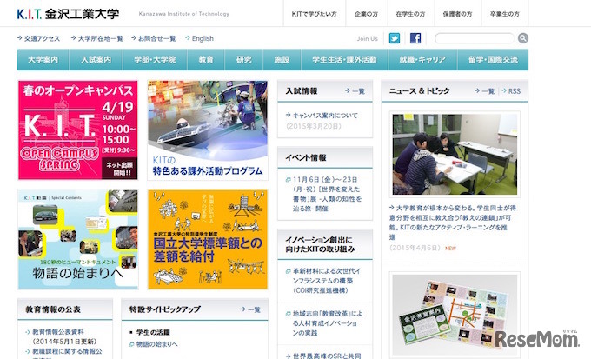Click the K.I.T. 金沢工業大学 logo

(x=68, y=14)
